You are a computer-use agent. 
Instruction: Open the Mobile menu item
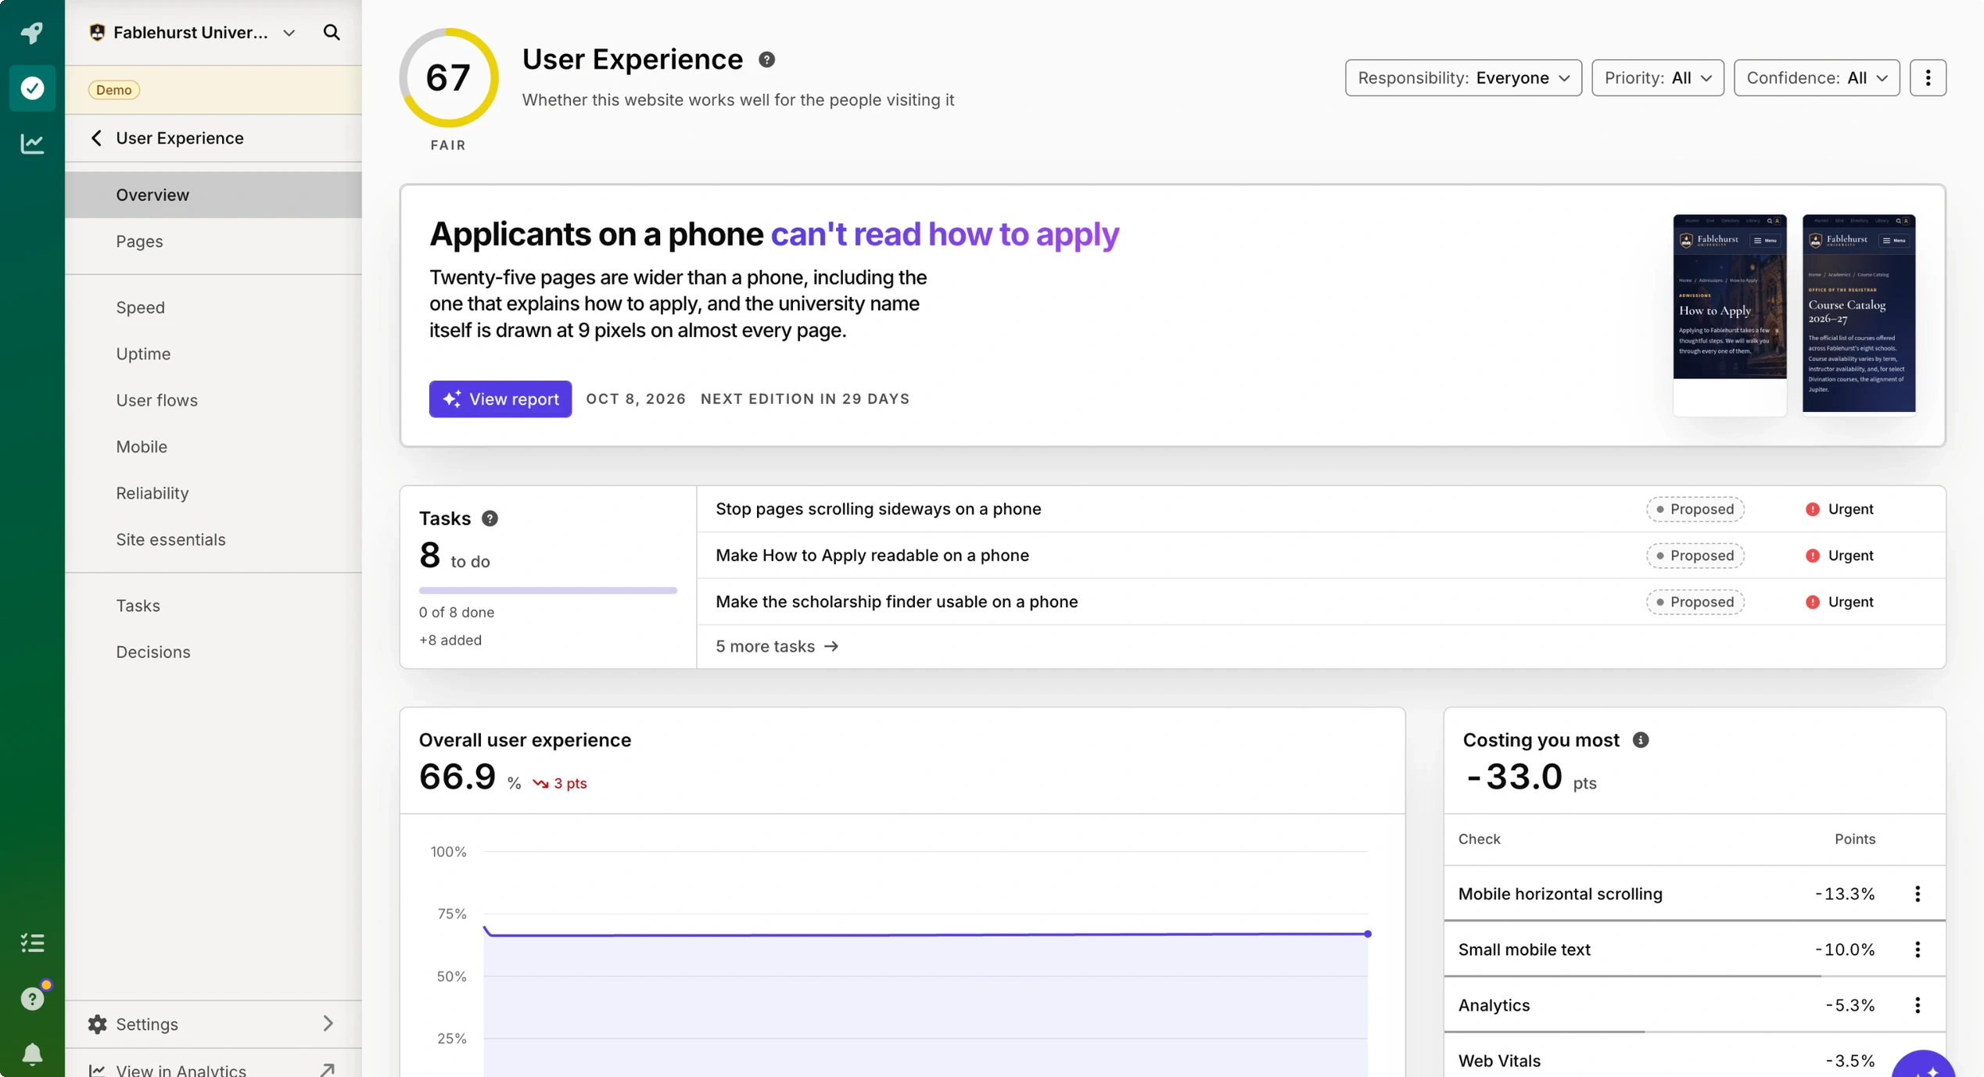[213, 446]
